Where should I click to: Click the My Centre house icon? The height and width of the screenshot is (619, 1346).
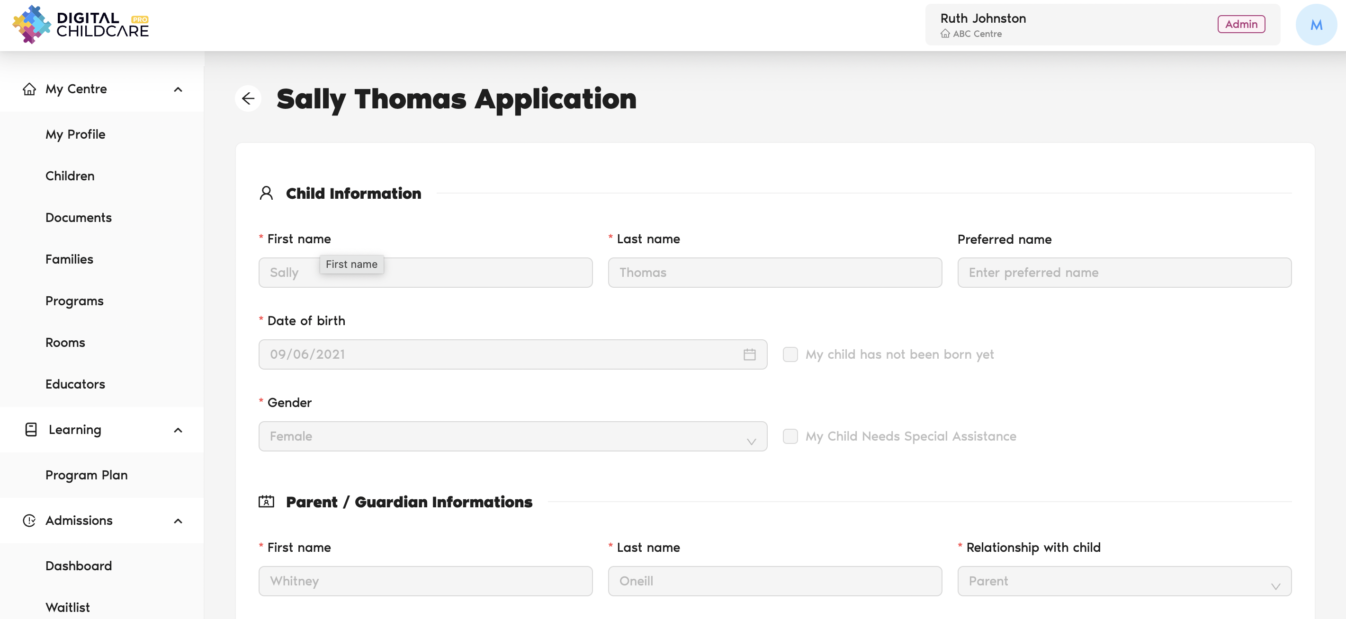pyautogui.click(x=29, y=89)
